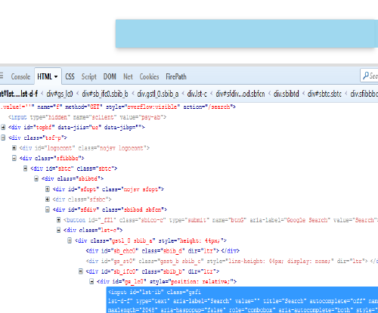Expand the logocont div node
This screenshot has height=313, width=378.
pyautogui.click(x=14, y=148)
